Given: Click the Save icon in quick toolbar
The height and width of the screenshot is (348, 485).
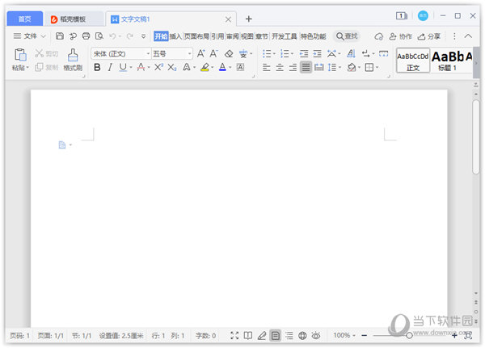Looking at the screenshot, I should [60, 36].
